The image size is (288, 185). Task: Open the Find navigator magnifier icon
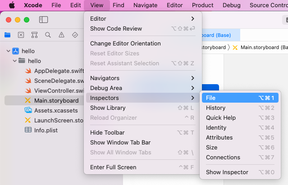coord(48,35)
